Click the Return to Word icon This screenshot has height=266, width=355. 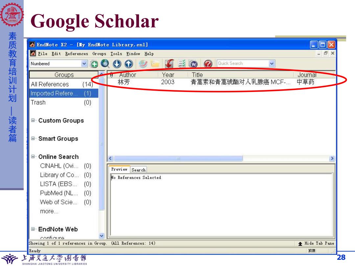tap(193, 64)
